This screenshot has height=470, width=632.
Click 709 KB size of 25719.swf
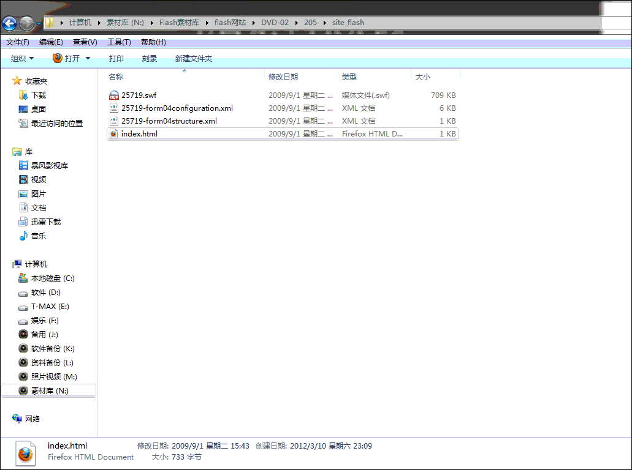443,95
